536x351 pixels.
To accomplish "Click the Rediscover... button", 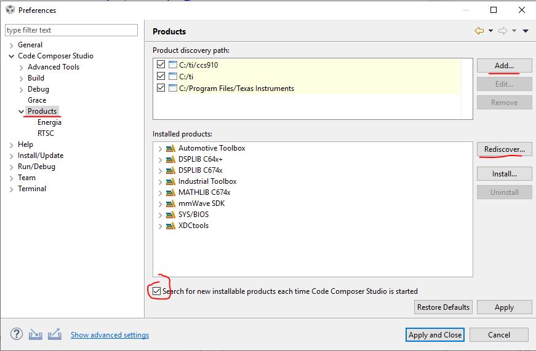I will coord(504,149).
